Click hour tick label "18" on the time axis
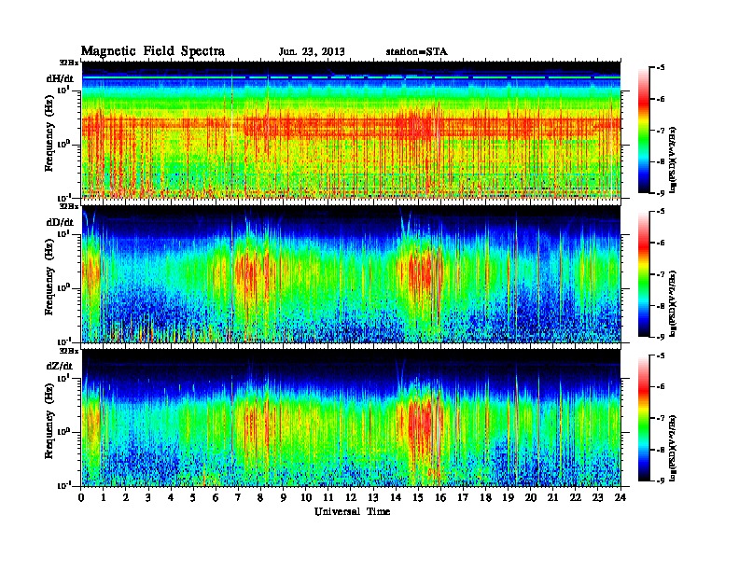The width and height of the screenshot is (739, 571). pyautogui.click(x=486, y=497)
